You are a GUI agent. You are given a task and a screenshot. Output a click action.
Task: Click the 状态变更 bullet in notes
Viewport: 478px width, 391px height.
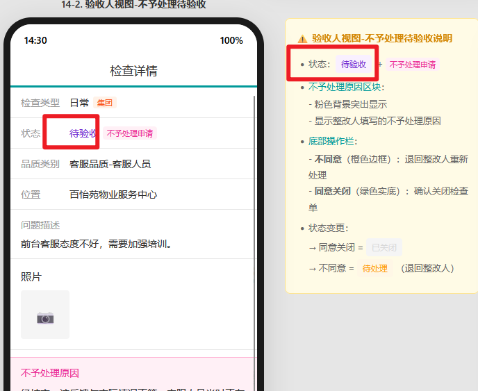(x=329, y=228)
